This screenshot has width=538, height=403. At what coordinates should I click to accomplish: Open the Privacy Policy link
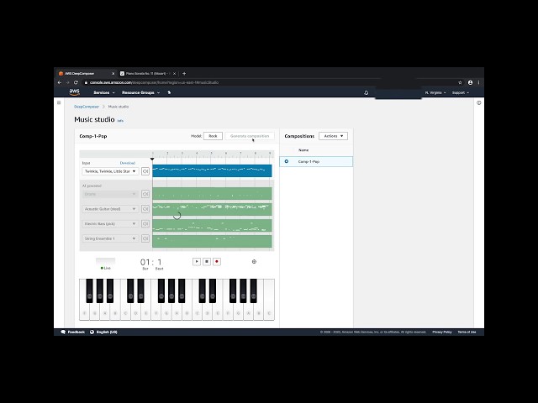(x=442, y=332)
